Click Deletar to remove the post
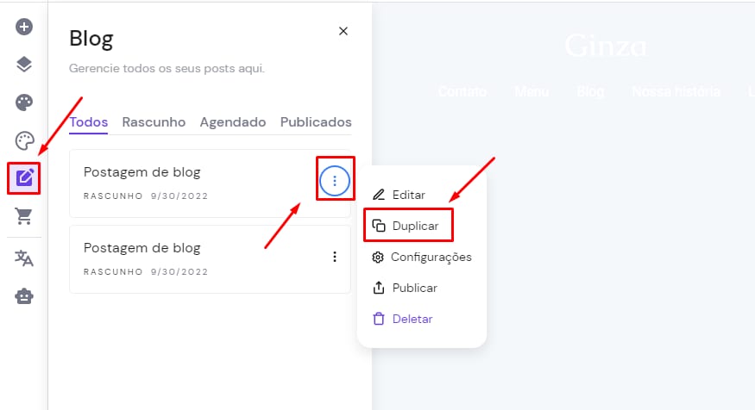 pyautogui.click(x=412, y=319)
